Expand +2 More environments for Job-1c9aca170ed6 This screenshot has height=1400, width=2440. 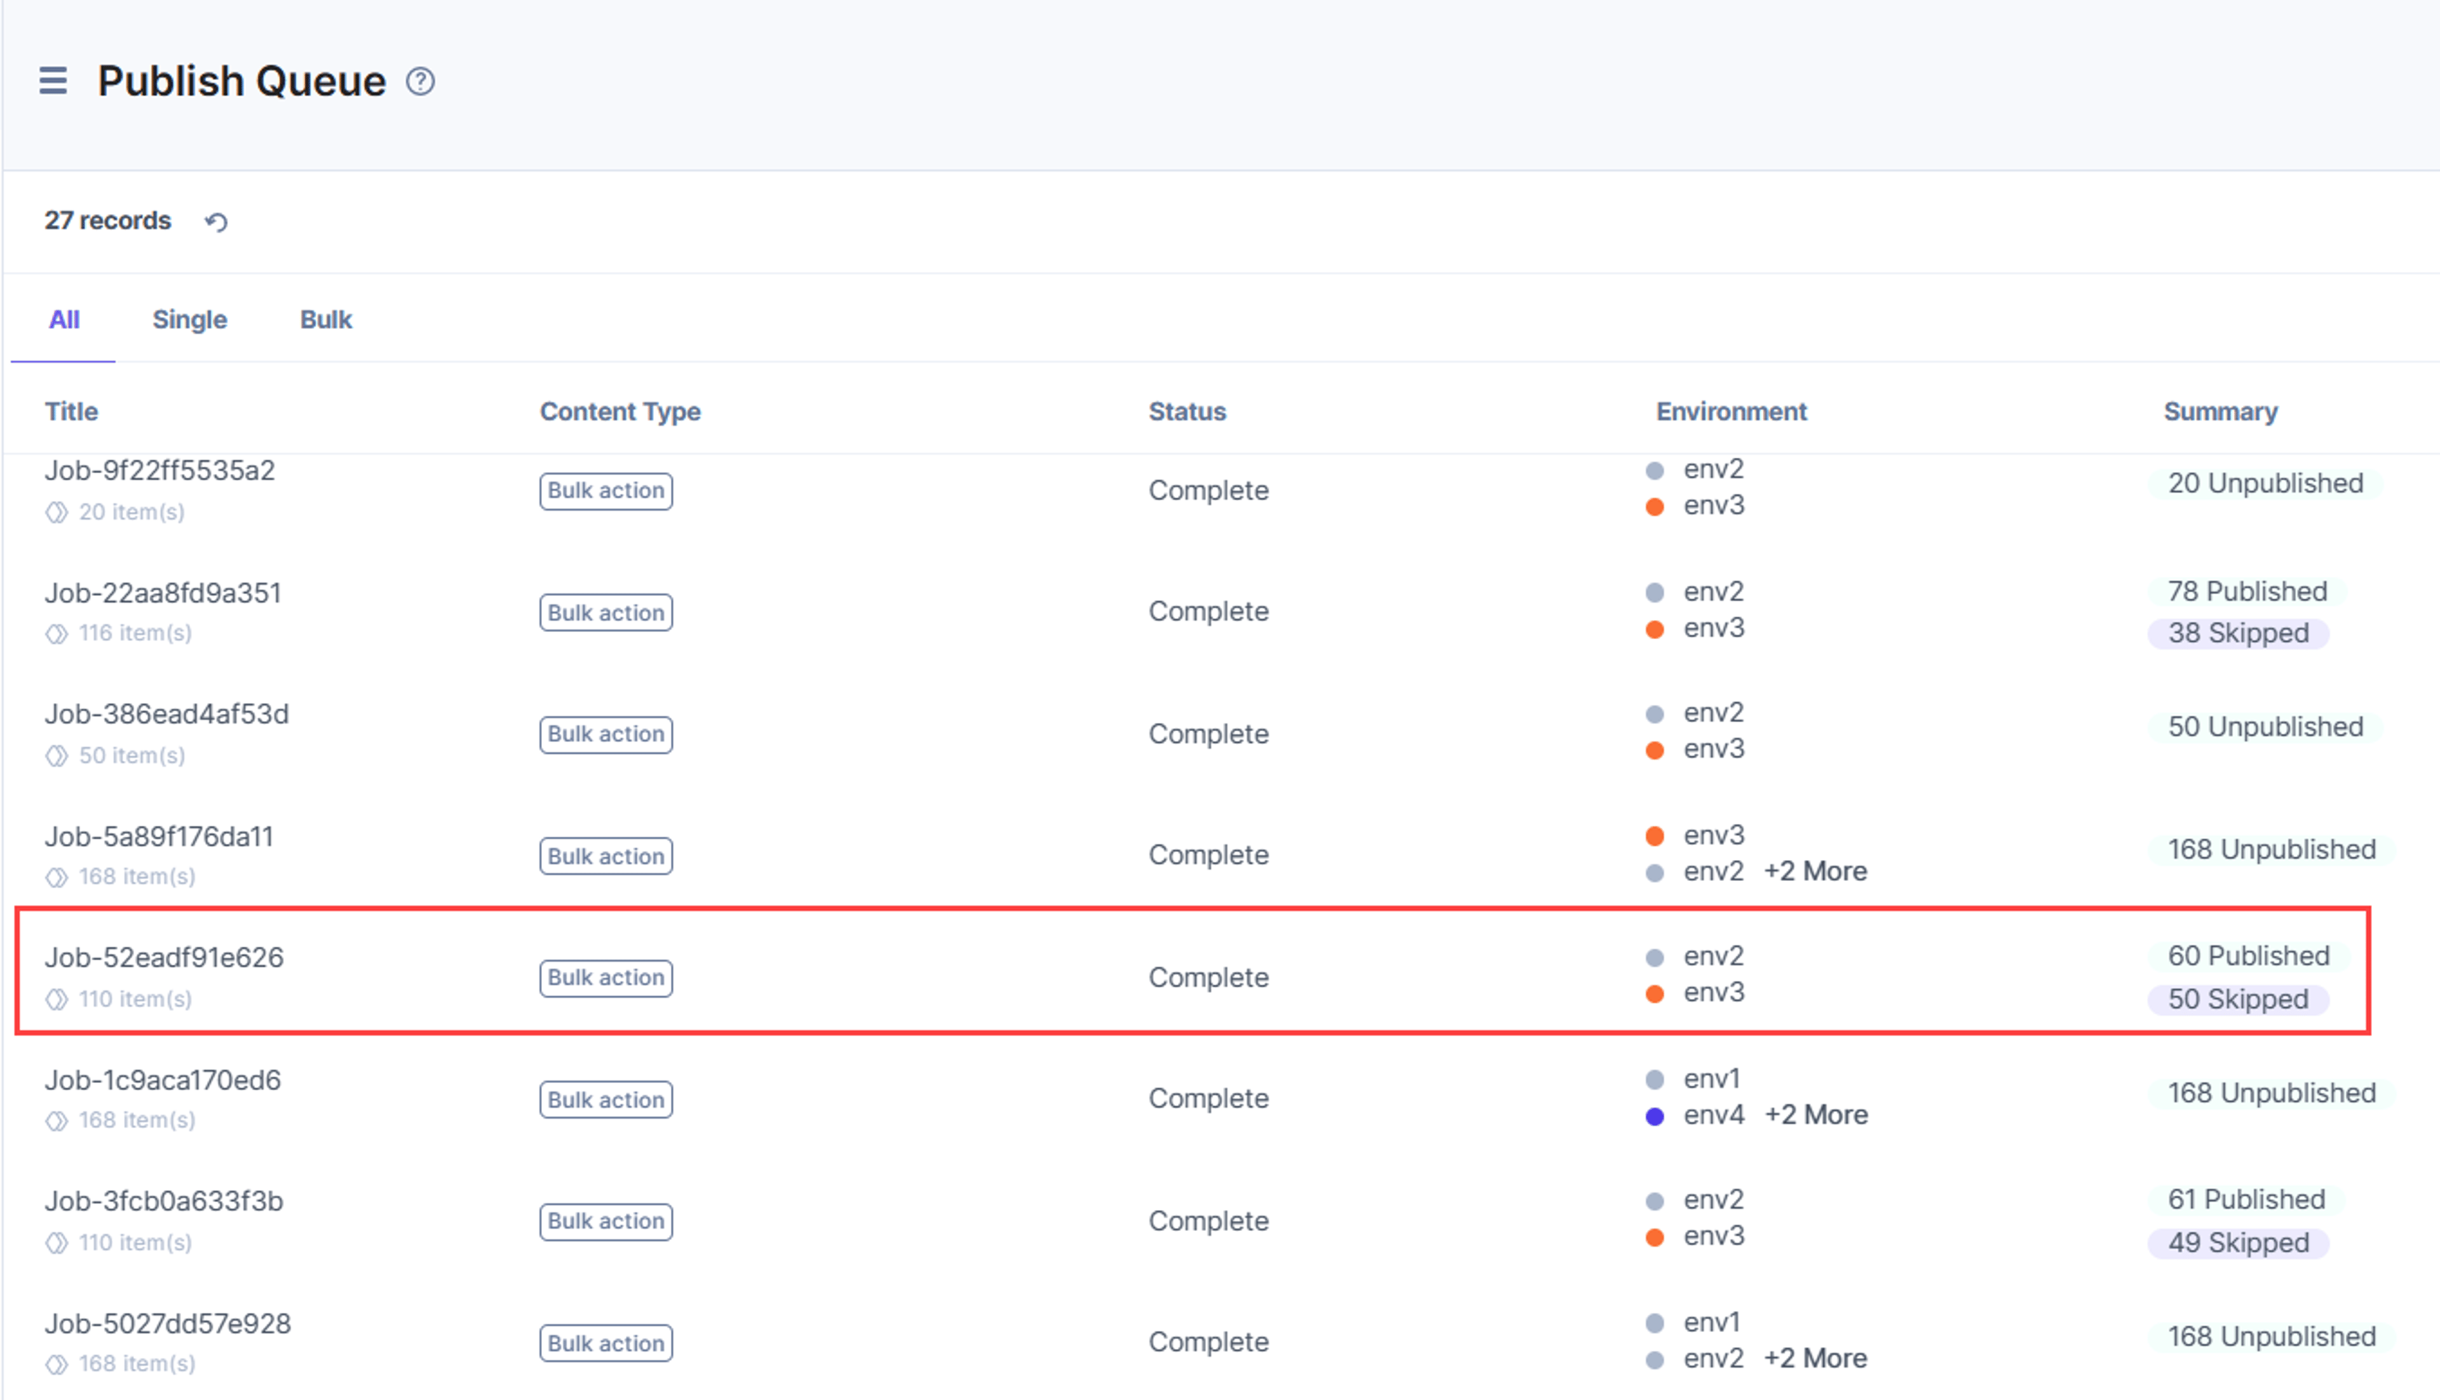[1816, 1115]
